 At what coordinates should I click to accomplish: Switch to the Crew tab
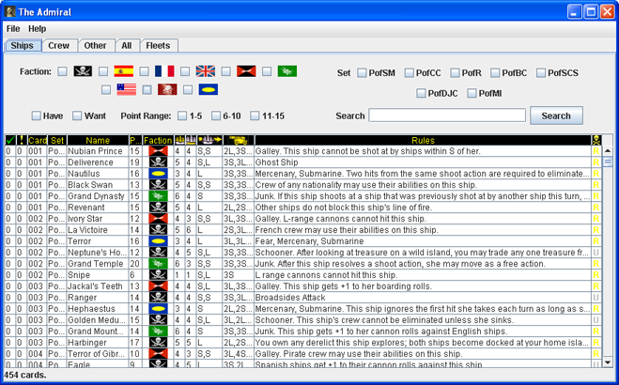(x=59, y=45)
